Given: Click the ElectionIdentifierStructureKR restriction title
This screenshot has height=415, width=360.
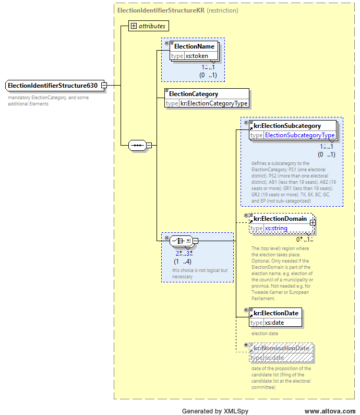Looking at the screenshot, I should [178, 10].
